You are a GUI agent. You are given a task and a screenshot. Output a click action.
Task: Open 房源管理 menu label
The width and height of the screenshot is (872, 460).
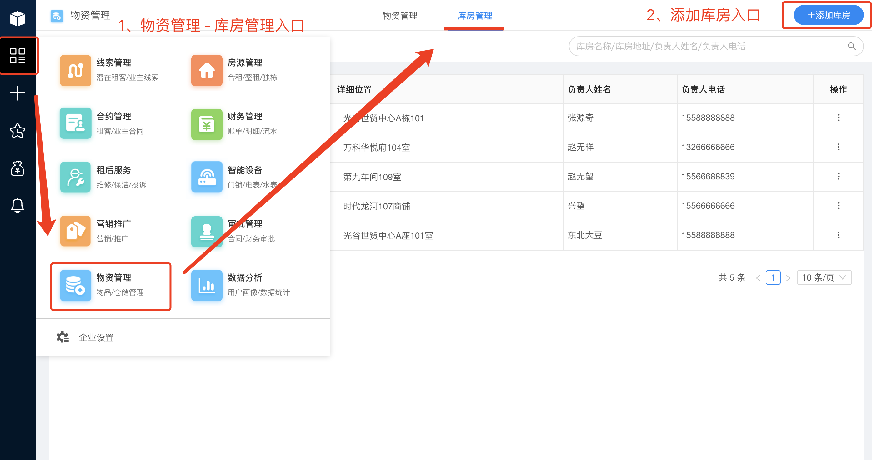click(x=245, y=62)
